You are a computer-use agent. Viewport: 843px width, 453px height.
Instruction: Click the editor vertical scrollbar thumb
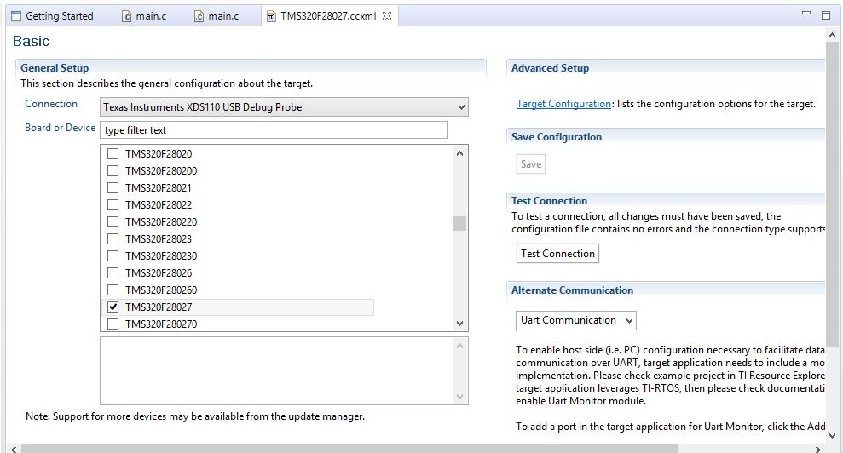[832, 195]
